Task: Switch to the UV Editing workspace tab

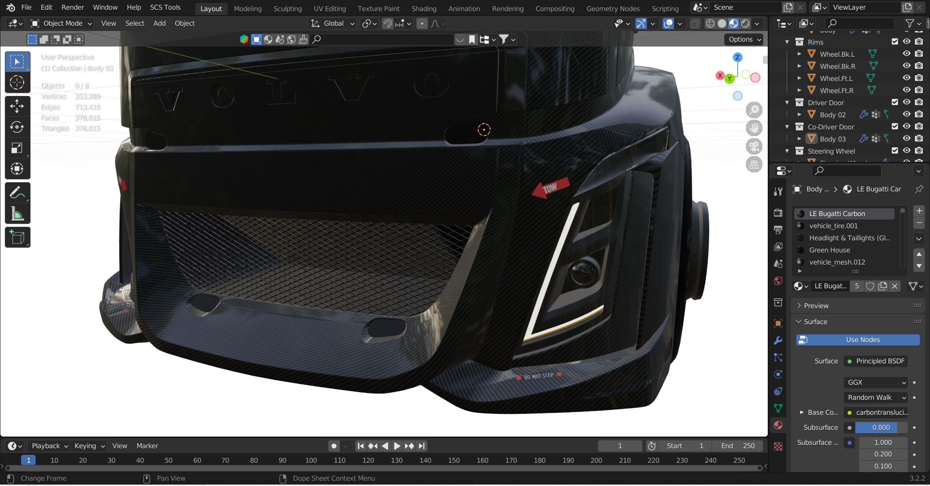Action: (x=330, y=9)
